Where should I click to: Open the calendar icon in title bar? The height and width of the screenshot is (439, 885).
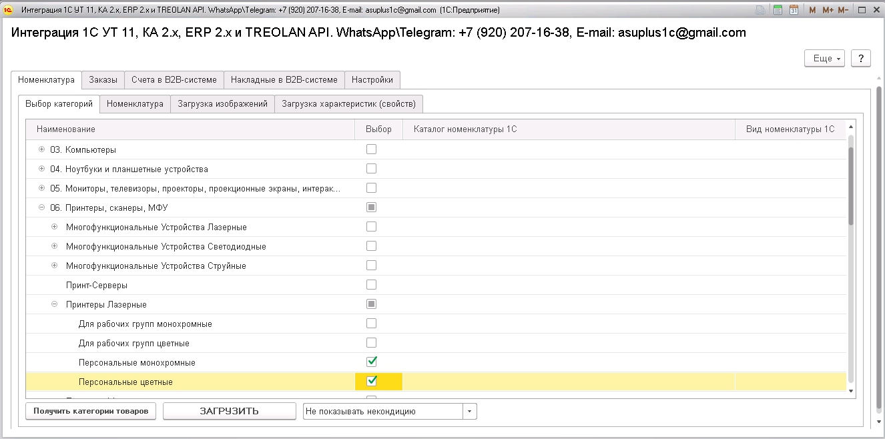pyautogui.click(x=794, y=10)
